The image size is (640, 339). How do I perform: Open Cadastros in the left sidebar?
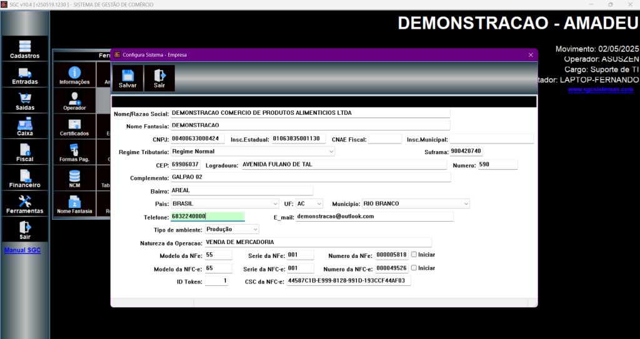25,49
